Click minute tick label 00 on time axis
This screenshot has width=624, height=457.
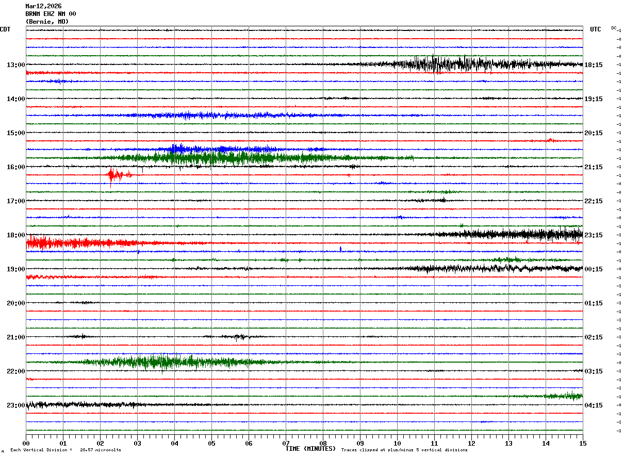26,443
